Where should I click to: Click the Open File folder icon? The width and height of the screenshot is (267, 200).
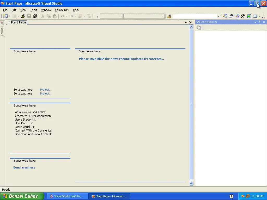pyautogui.click(x=23, y=16)
